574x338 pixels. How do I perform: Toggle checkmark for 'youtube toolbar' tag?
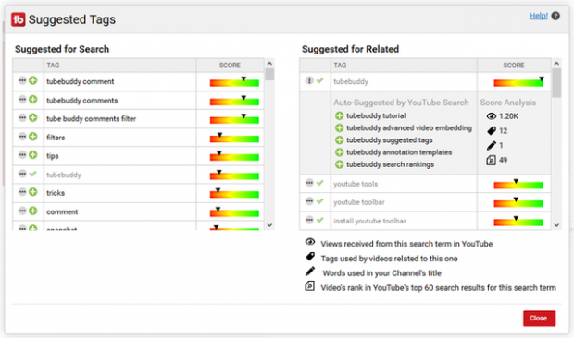(320, 201)
